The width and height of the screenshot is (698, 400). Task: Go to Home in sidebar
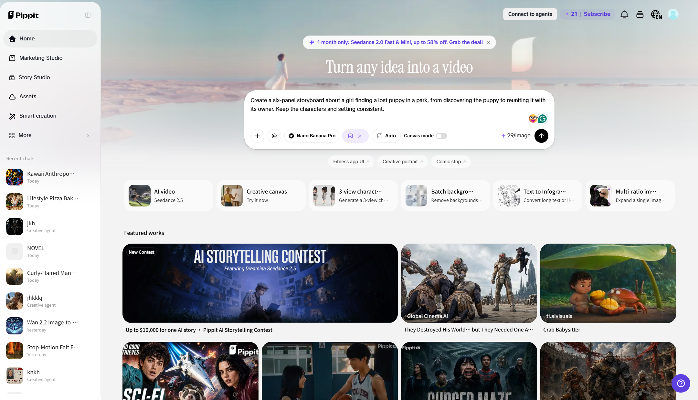50,38
